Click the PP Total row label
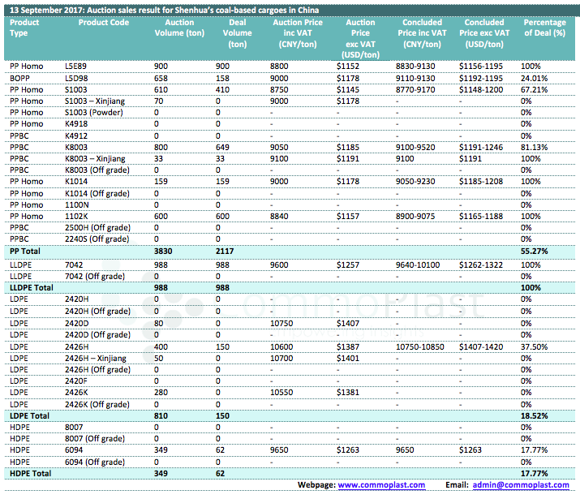 click(x=25, y=252)
